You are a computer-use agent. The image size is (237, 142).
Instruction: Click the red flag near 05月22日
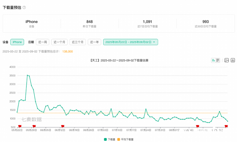(x=20, y=126)
